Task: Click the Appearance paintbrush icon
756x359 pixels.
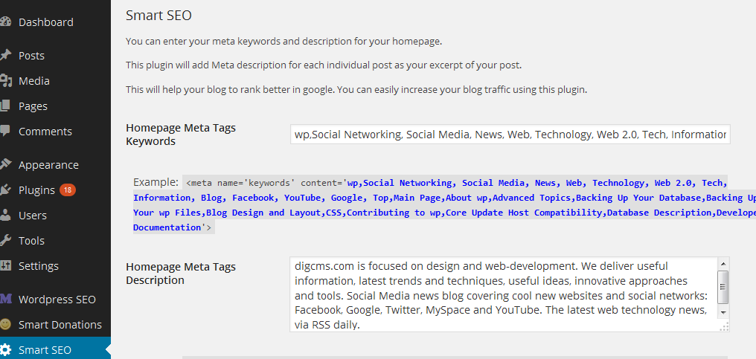Action: pos(4,165)
